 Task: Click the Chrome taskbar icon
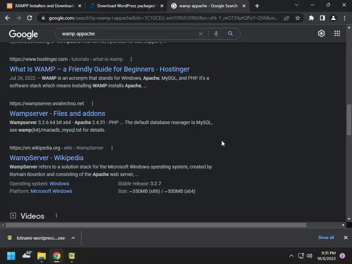click(57, 256)
